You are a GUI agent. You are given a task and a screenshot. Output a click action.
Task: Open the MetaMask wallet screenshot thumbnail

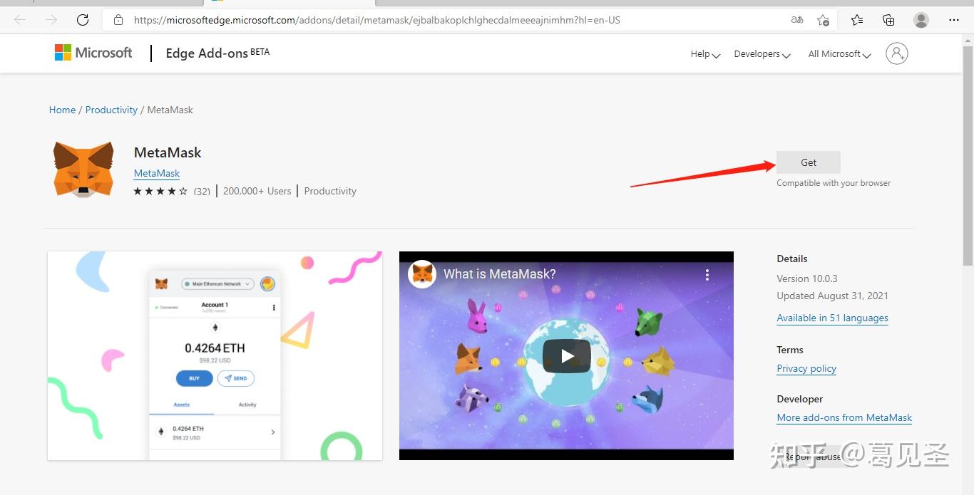[x=215, y=355]
